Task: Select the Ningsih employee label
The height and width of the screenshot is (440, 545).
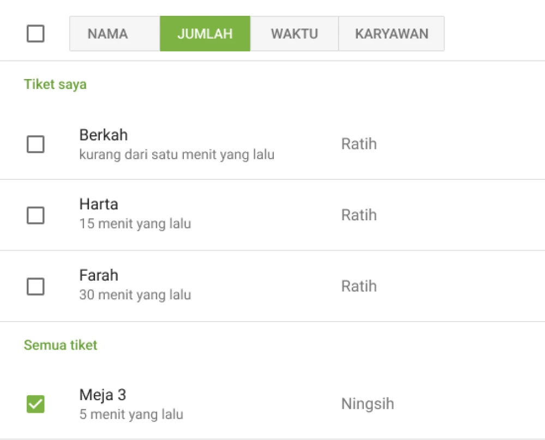Action: (367, 403)
